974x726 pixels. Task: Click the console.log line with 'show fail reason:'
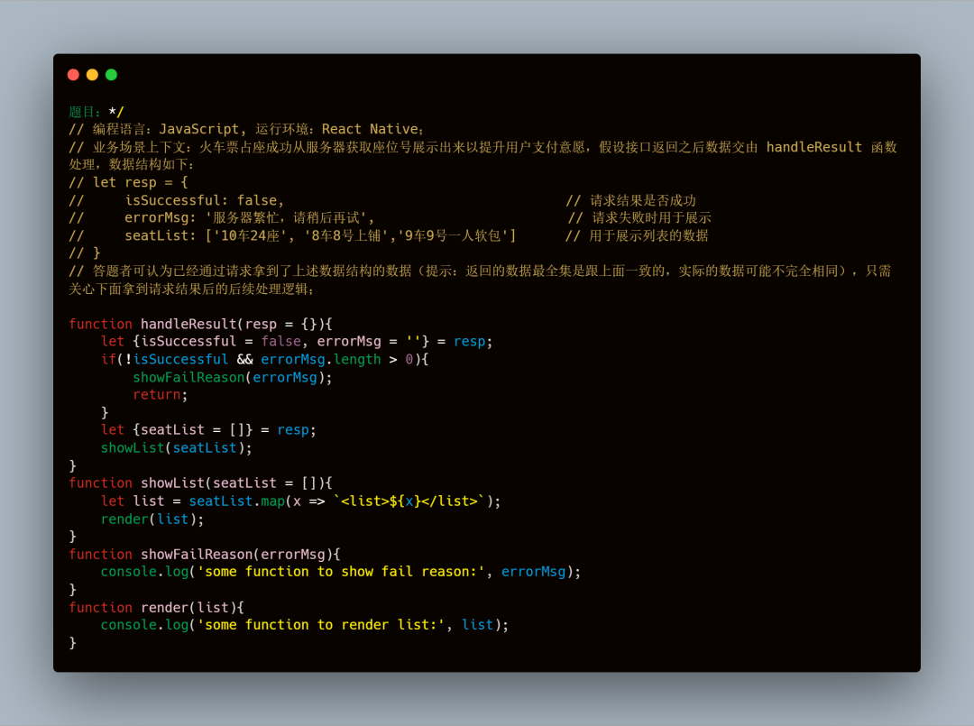pos(341,572)
